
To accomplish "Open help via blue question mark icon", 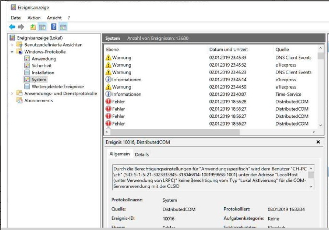I will click(x=54, y=27).
